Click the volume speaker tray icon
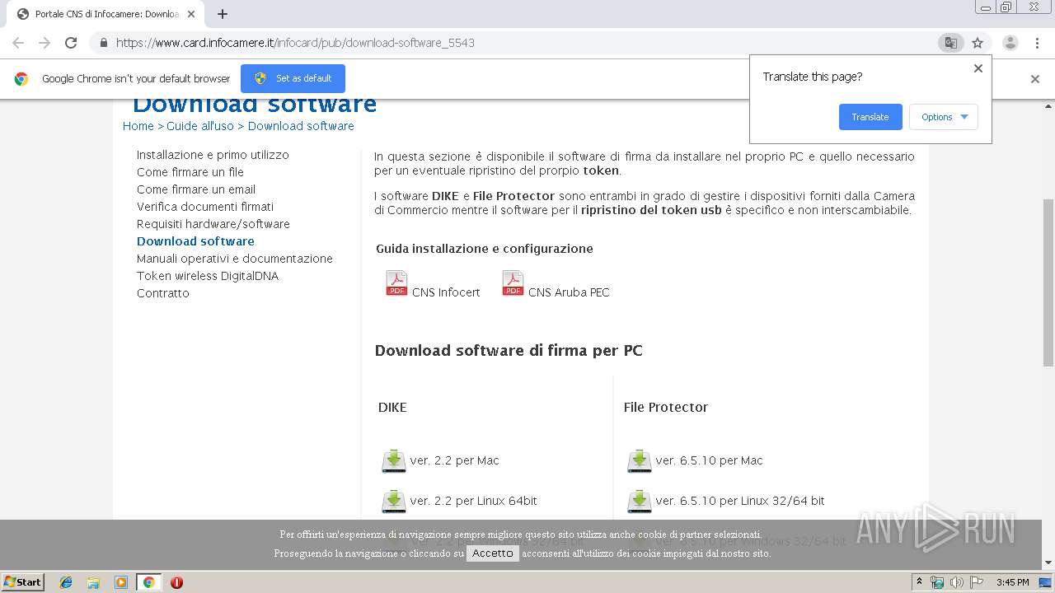 coord(957,582)
